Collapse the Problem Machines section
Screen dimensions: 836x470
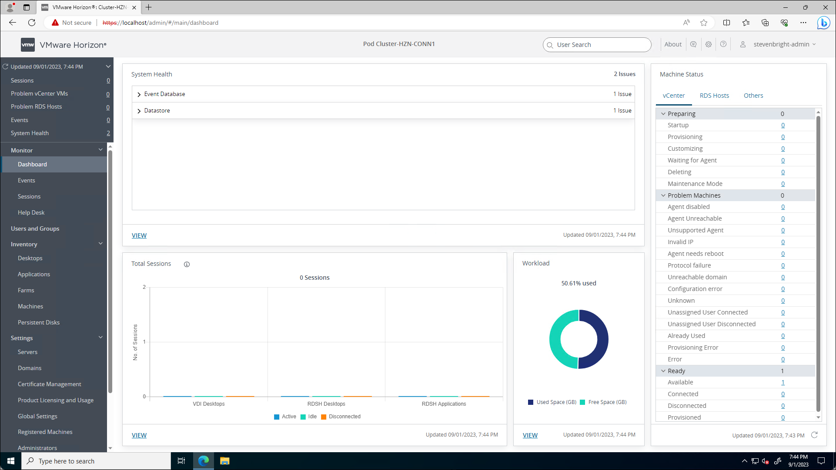(664, 195)
